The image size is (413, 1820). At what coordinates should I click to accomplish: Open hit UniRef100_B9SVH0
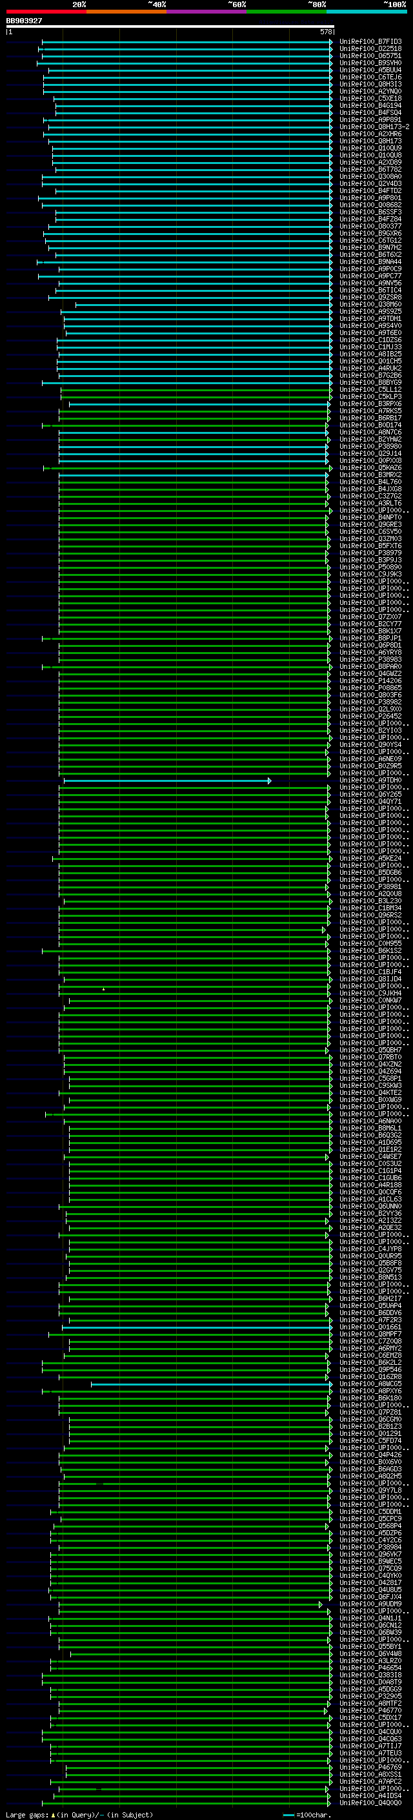tap(370, 63)
